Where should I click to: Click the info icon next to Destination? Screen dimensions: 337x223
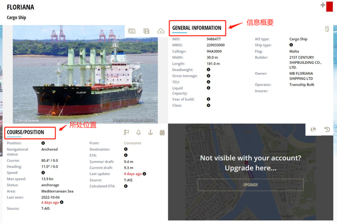[x=126, y=149]
